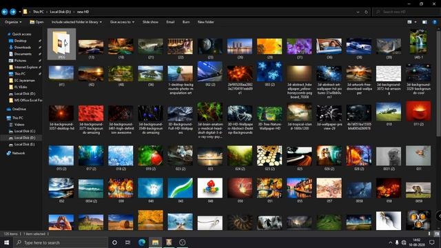
Task: Click 'This PC' in the address bar
Action: (x=39, y=12)
